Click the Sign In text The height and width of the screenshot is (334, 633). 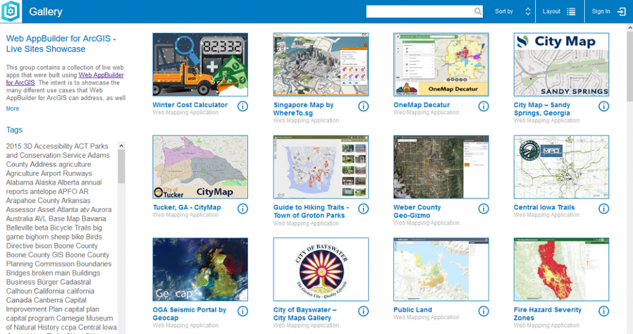[x=601, y=11]
